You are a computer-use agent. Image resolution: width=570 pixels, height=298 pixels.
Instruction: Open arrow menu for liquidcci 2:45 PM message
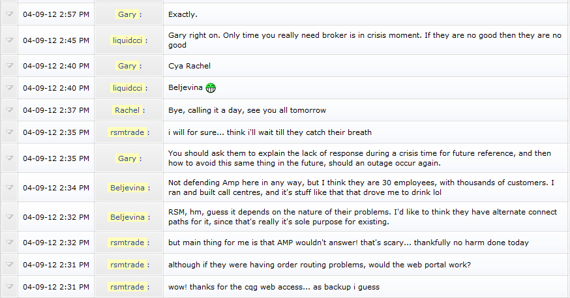(9, 40)
